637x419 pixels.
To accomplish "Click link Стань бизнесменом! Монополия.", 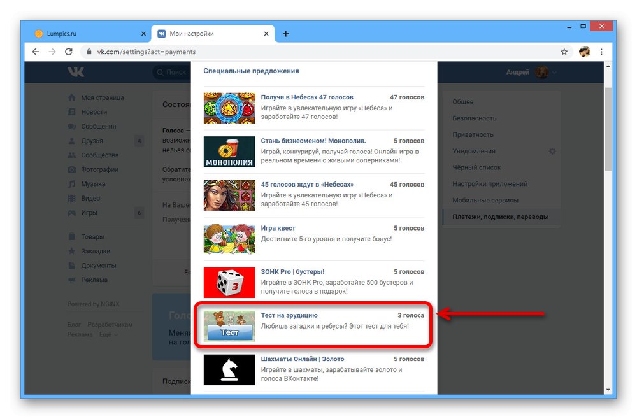I will (313, 141).
